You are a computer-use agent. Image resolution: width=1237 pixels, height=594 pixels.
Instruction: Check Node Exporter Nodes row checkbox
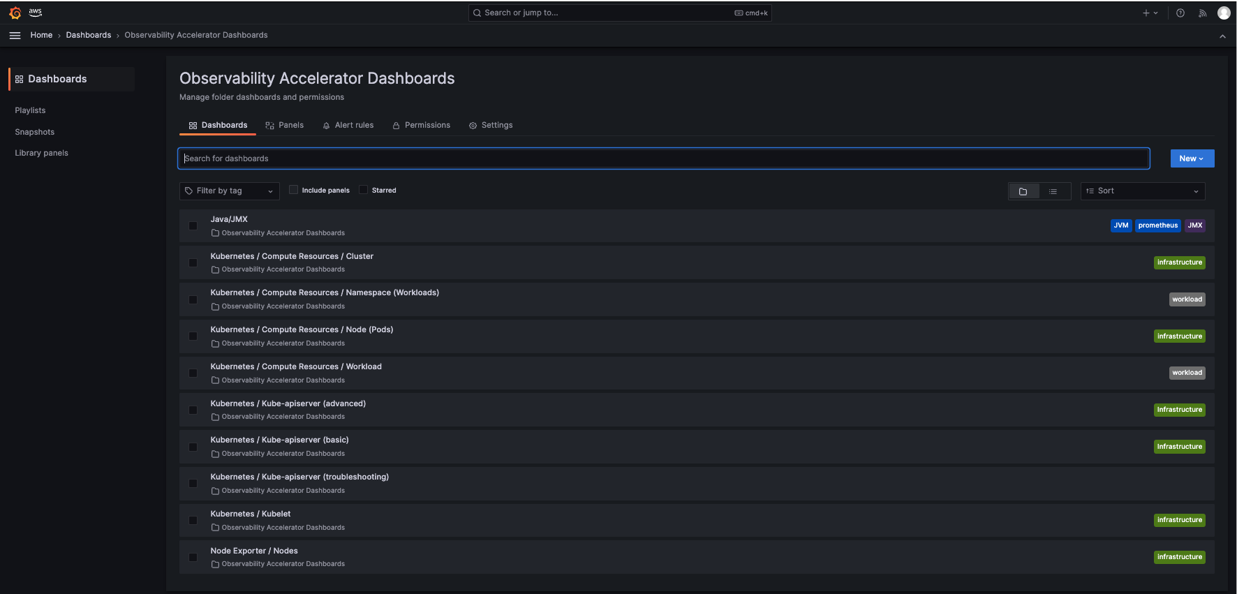tap(193, 557)
